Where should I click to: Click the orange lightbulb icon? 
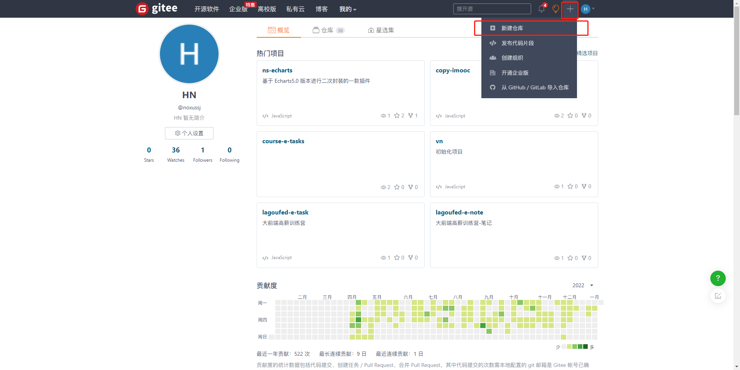click(x=555, y=9)
